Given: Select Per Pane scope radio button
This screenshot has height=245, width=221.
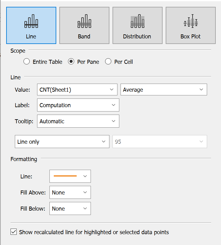Looking at the screenshot, I should coord(71,62).
